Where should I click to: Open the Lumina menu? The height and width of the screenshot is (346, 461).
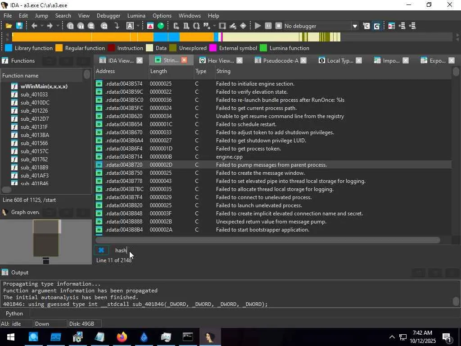pyautogui.click(x=136, y=16)
